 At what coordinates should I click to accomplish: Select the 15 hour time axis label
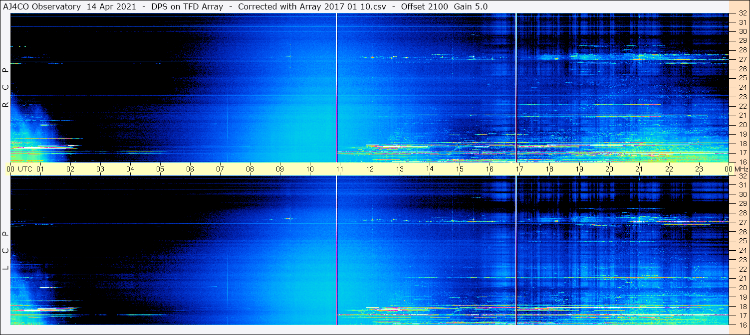tap(460, 169)
